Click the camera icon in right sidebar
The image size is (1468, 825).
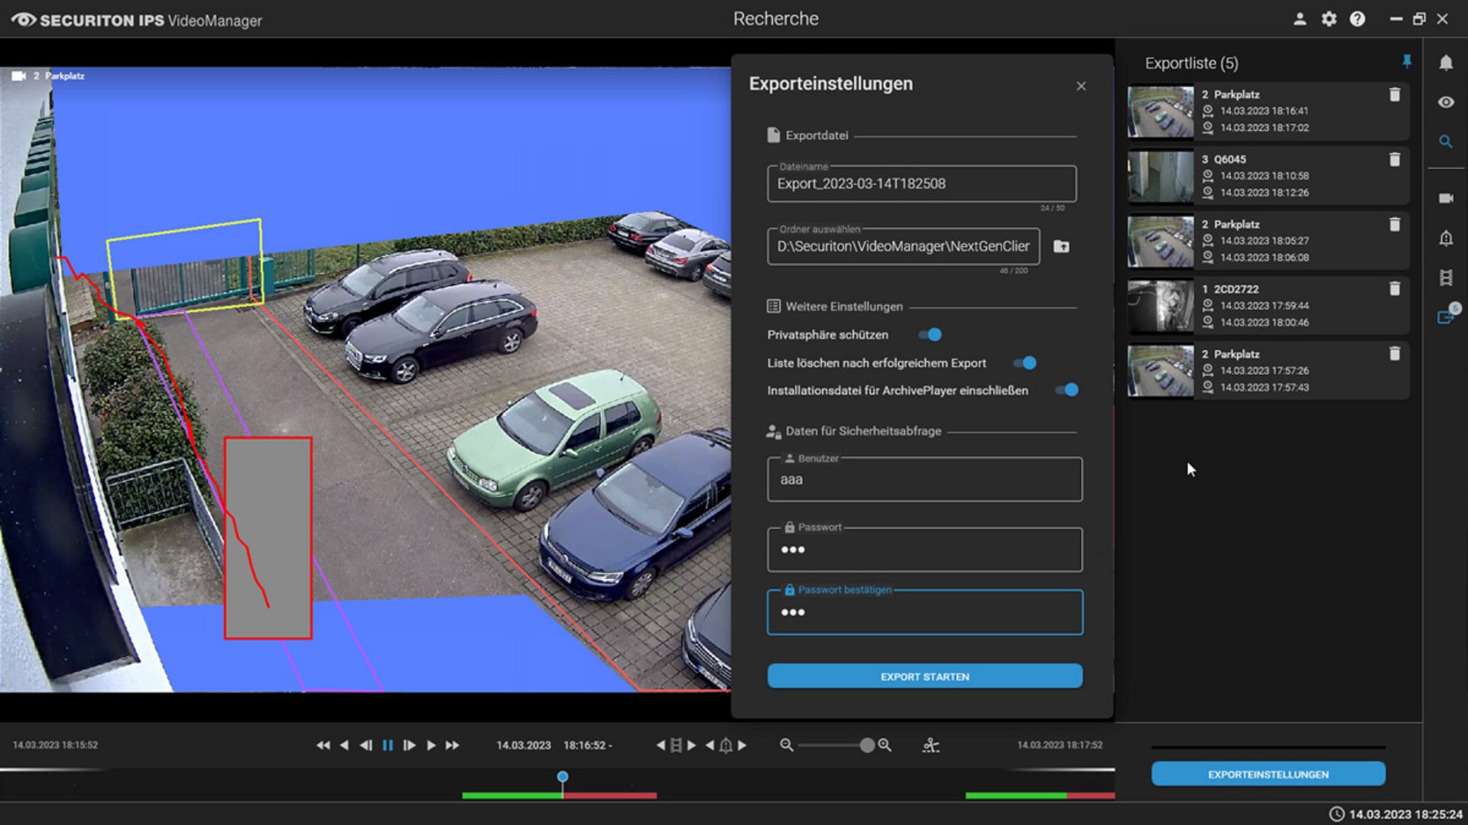[x=1445, y=198]
